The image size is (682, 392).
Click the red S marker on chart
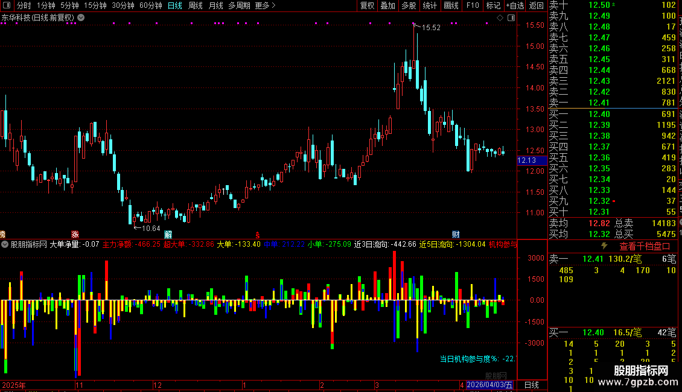tap(258, 235)
